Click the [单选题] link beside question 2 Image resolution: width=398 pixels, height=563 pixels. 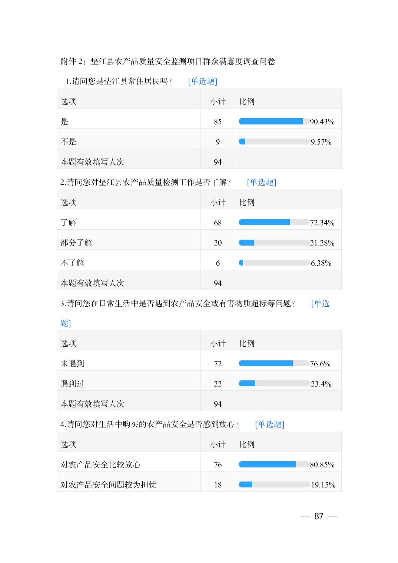click(261, 182)
